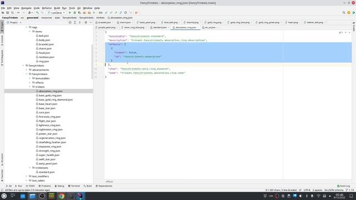The image size is (356, 200).
Task: Open the Debug tool window
Action: point(60,186)
